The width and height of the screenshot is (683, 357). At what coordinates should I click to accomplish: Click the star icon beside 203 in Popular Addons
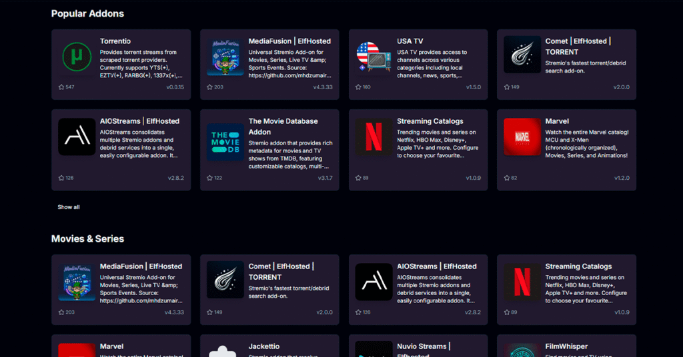coord(210,87)
